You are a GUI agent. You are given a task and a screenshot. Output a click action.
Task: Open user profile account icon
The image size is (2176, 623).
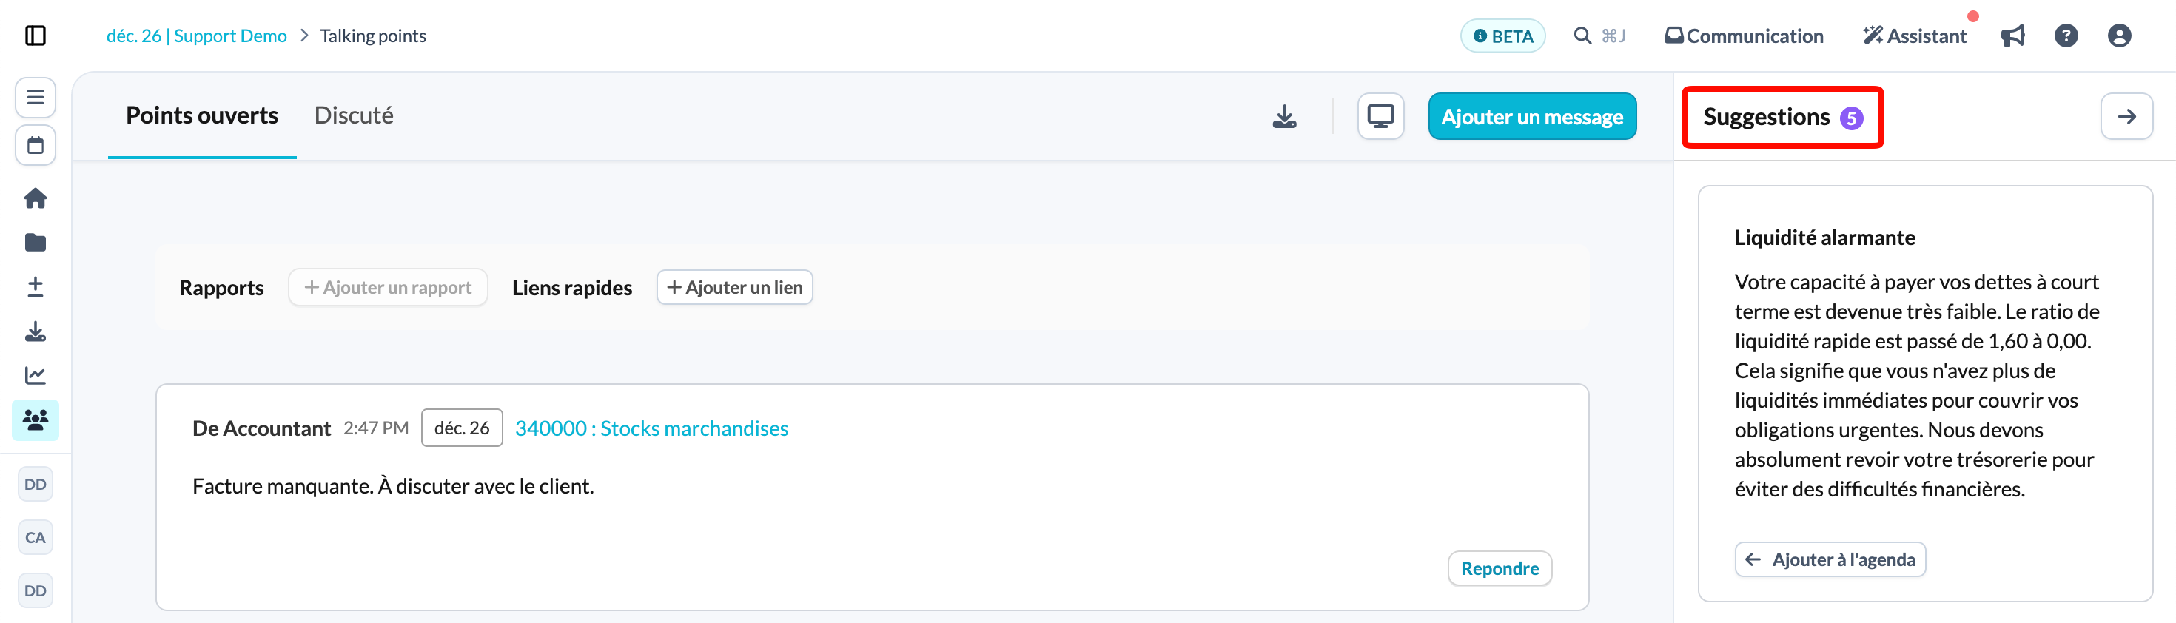pos(2120,36)
